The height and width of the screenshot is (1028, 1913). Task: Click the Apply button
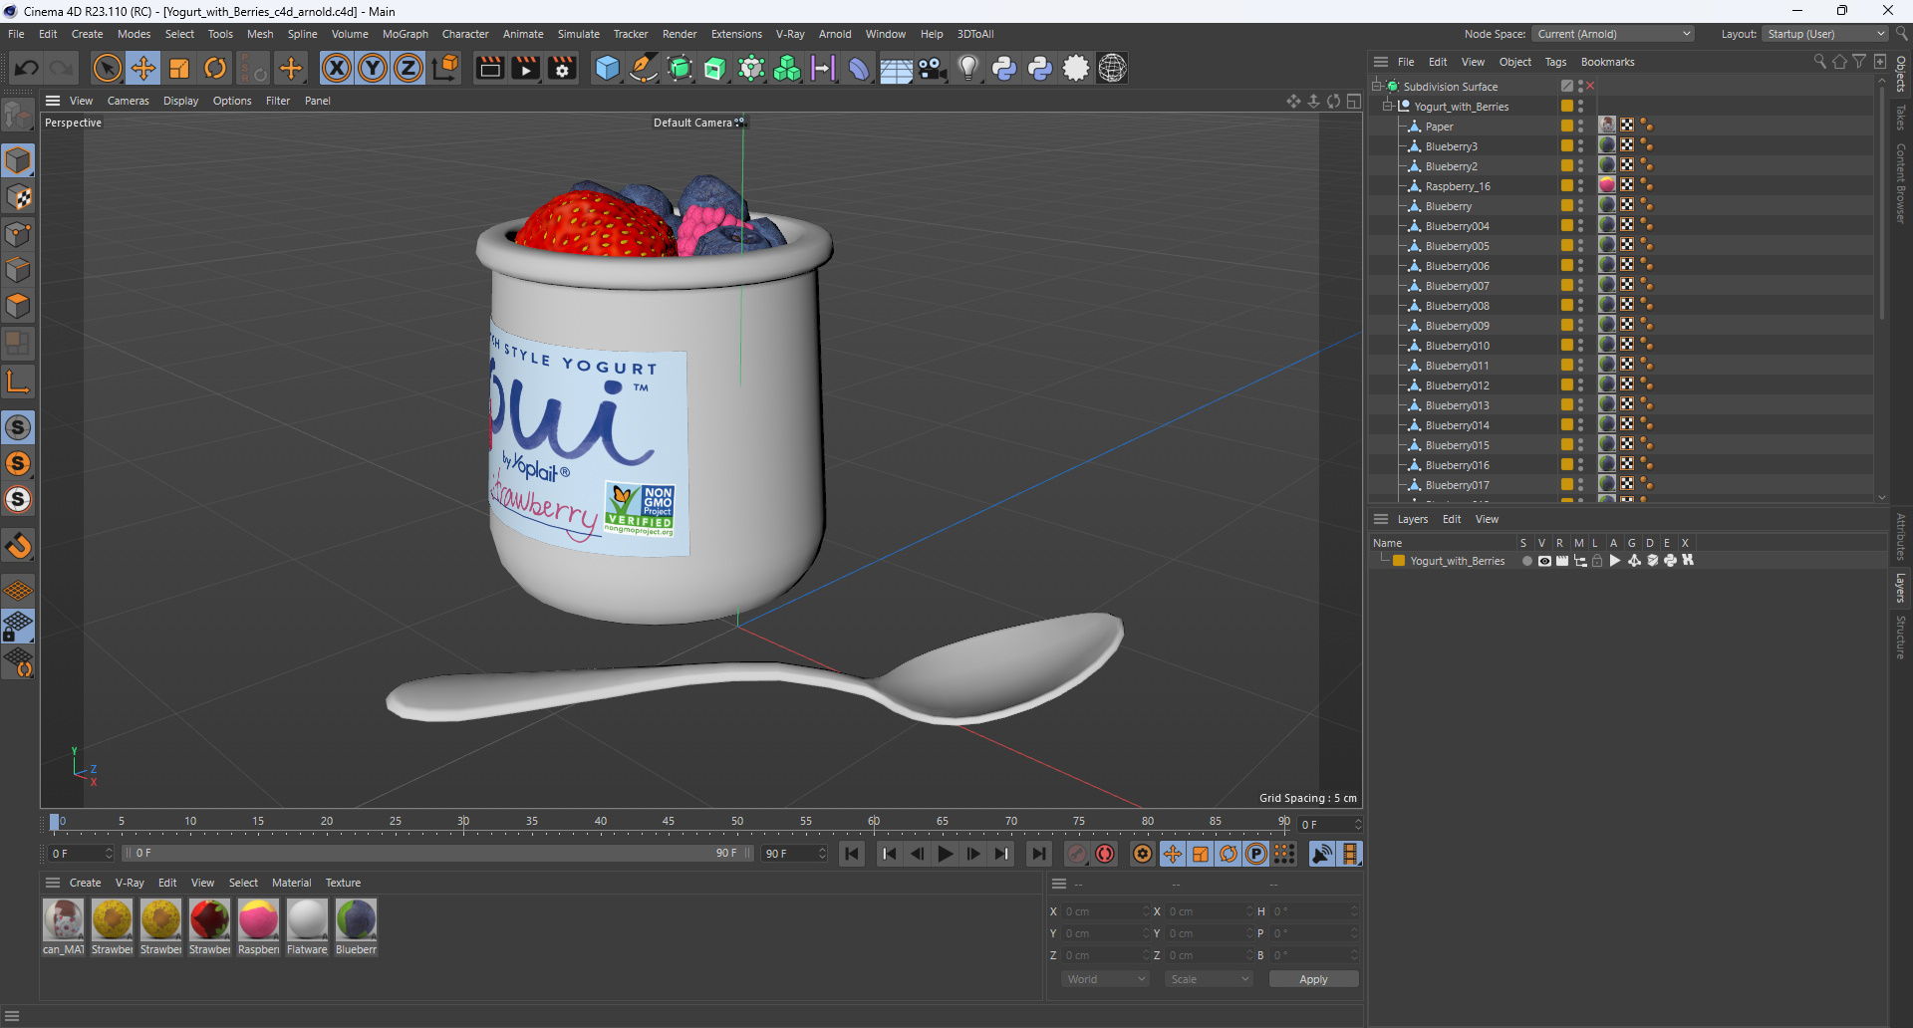pyautogui.click(x=1313, y=979)
